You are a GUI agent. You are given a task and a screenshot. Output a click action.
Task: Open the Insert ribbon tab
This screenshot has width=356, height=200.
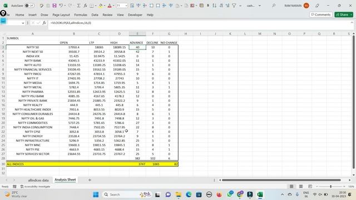[x=32, y=15]
